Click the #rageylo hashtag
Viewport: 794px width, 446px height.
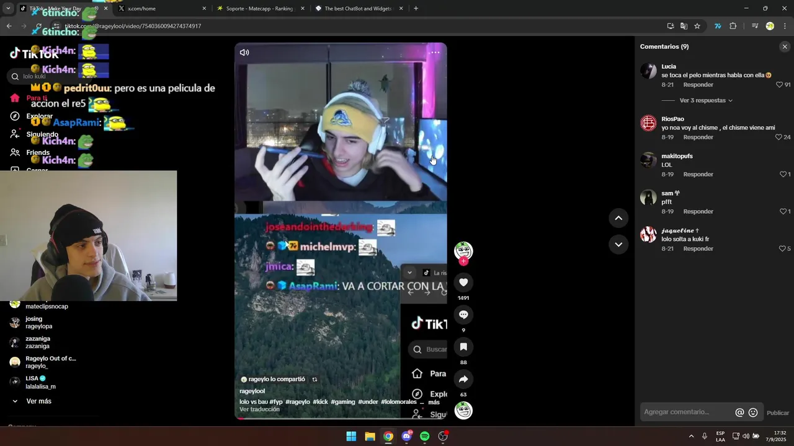(x=298, y=402)
